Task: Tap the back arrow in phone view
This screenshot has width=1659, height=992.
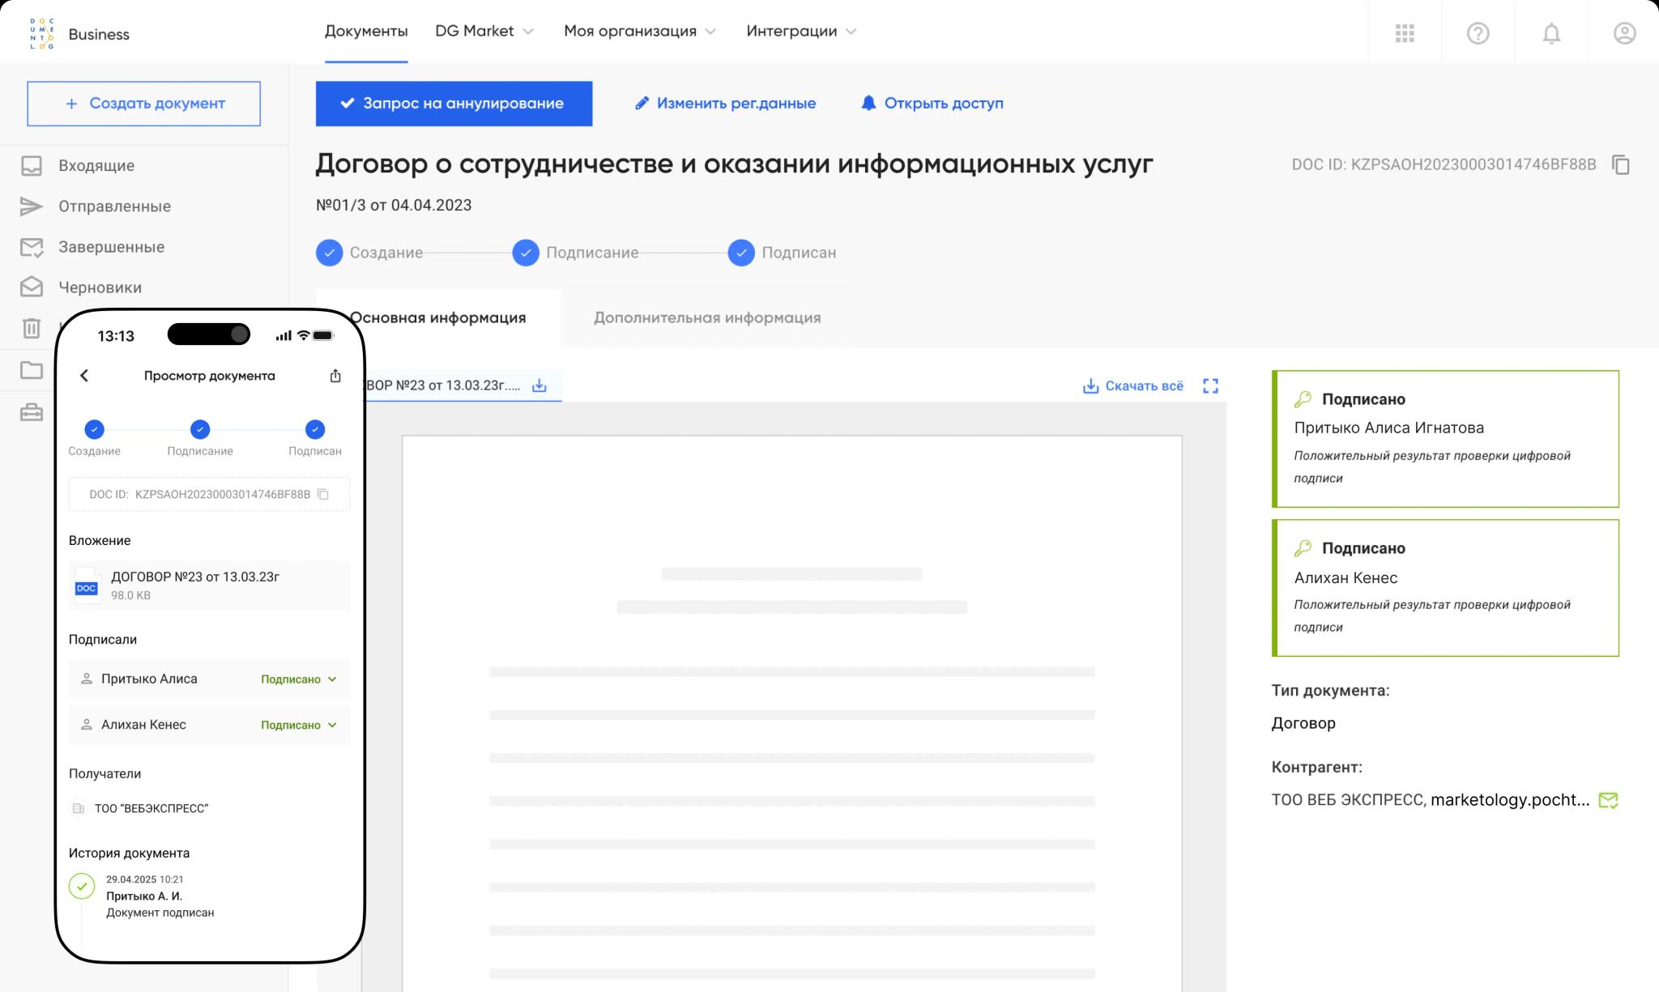Action: [x=84, y=376]
